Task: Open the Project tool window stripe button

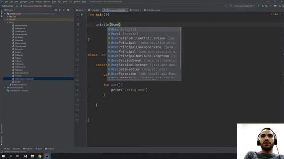Action: 2,13
